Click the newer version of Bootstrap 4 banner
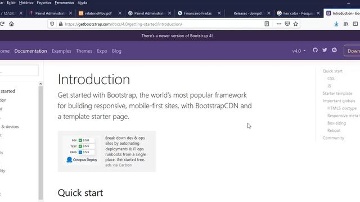This screenshot has height=202, width=360. coord(177,36)
